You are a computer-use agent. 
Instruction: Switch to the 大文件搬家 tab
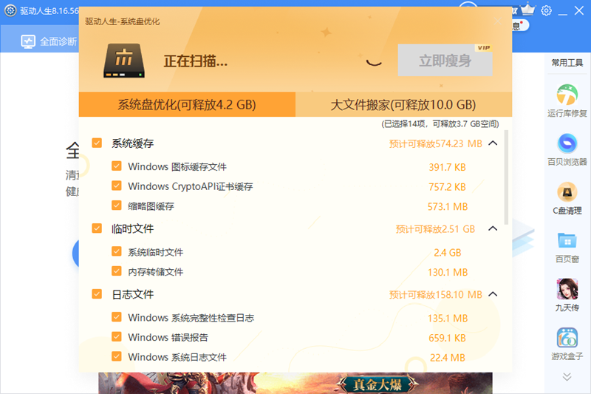403,105
